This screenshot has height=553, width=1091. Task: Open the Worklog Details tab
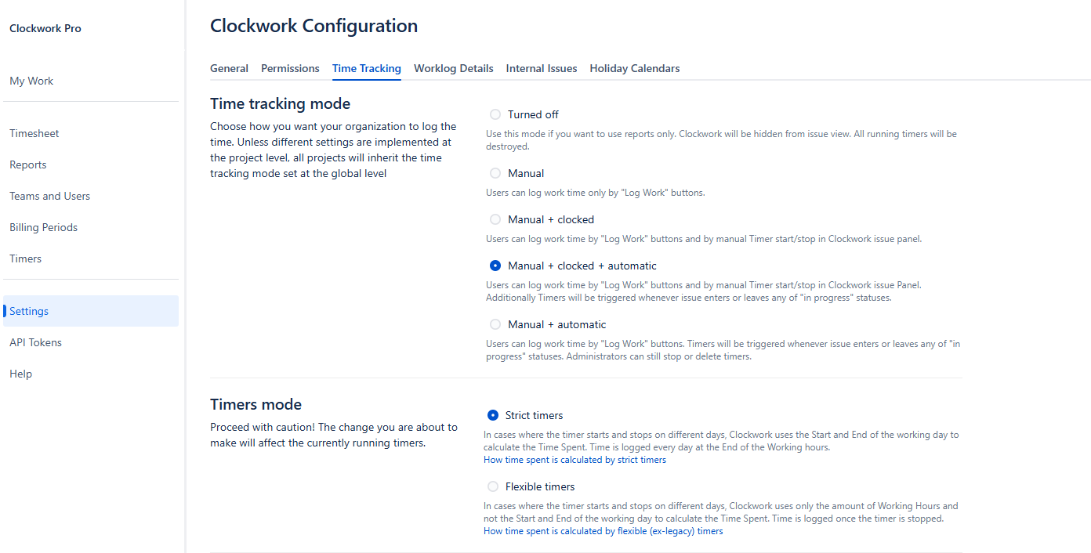pos(454,68)
